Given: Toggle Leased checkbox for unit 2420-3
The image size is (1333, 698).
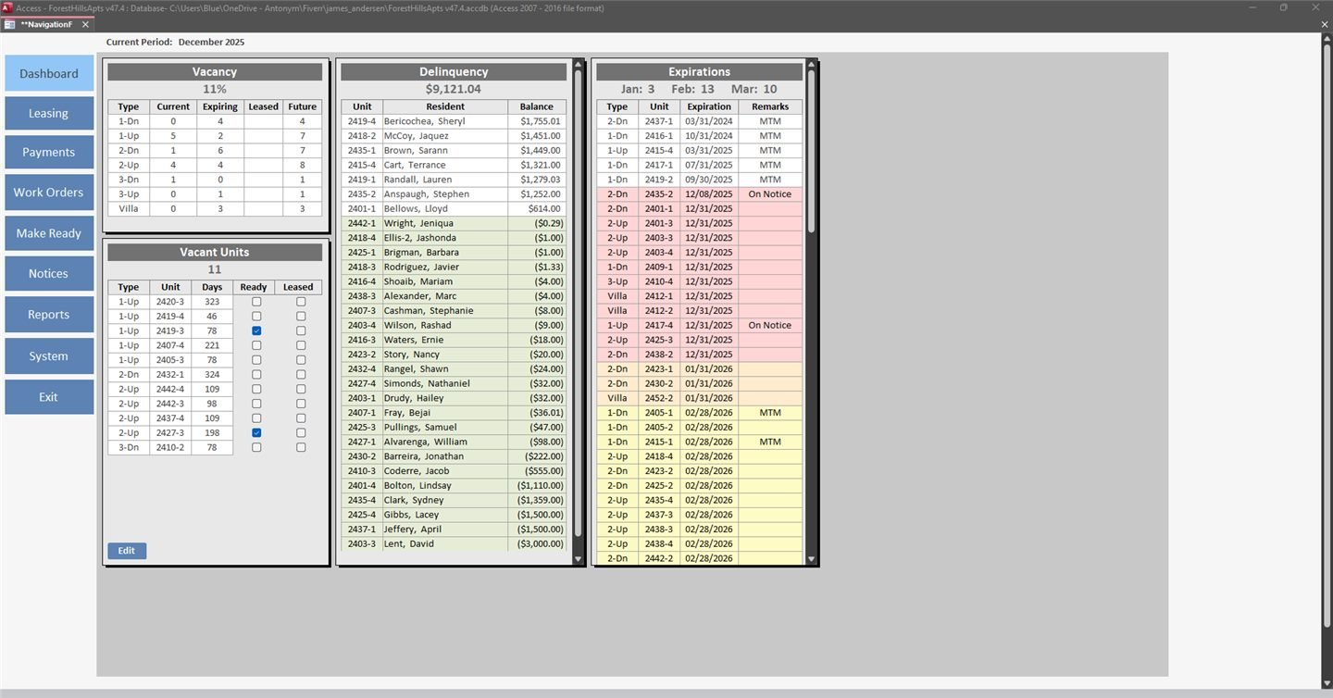Looking at the screenshot, I should pyautogui.click(x=301, y=302).
